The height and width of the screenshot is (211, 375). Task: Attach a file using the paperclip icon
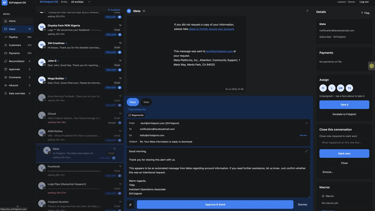pyautogui.click(x=130, y=204)
